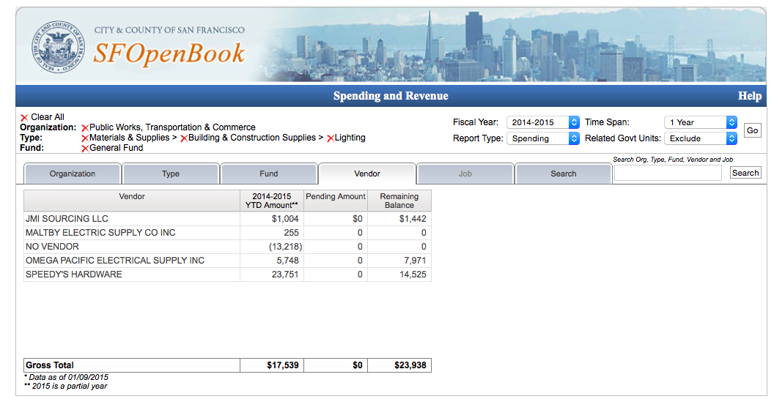
Task: Click the red X beside Clear All
Action: (x=24, y=118)
